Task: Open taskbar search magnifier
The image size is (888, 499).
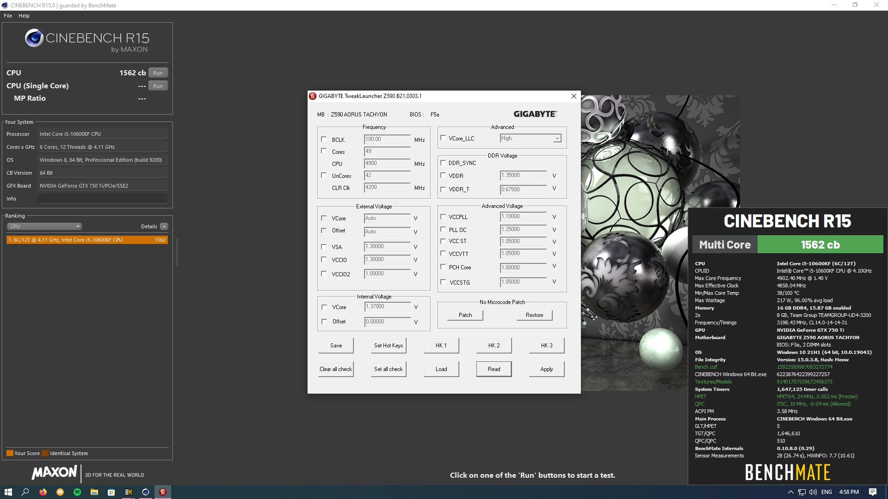Action: coord(25,492)
